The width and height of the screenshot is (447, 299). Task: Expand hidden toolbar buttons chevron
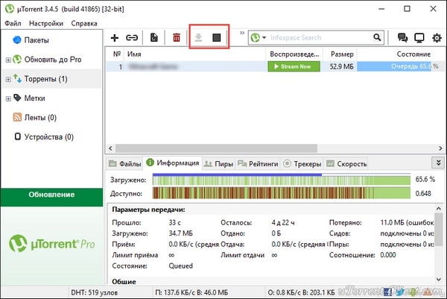tap(242, 33)
